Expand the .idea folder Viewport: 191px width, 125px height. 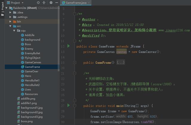[10, 12]
